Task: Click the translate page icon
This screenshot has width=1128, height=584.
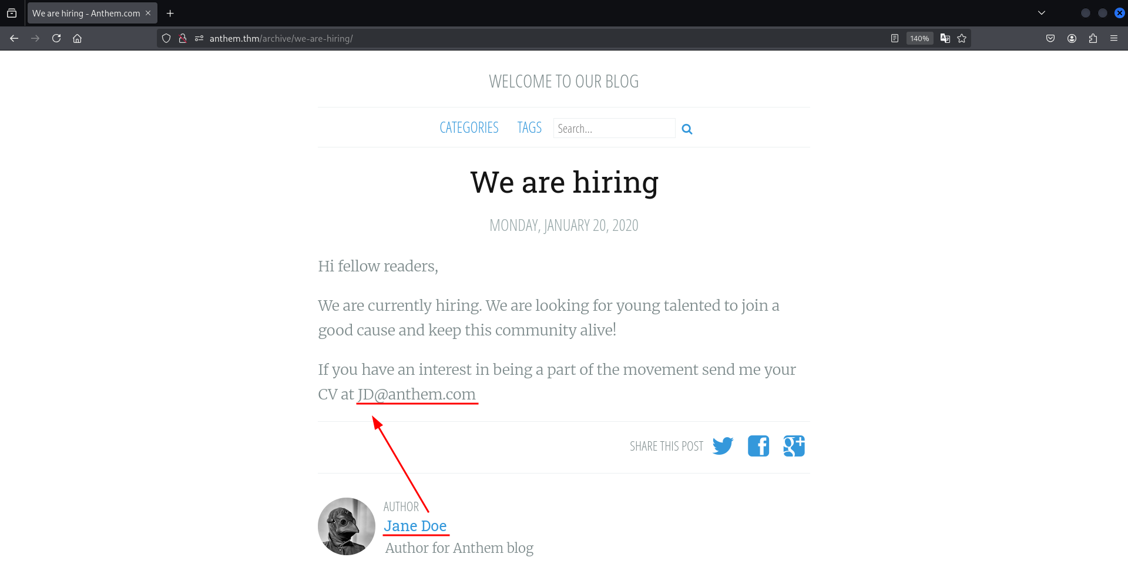Action: [x=945, y=38]
